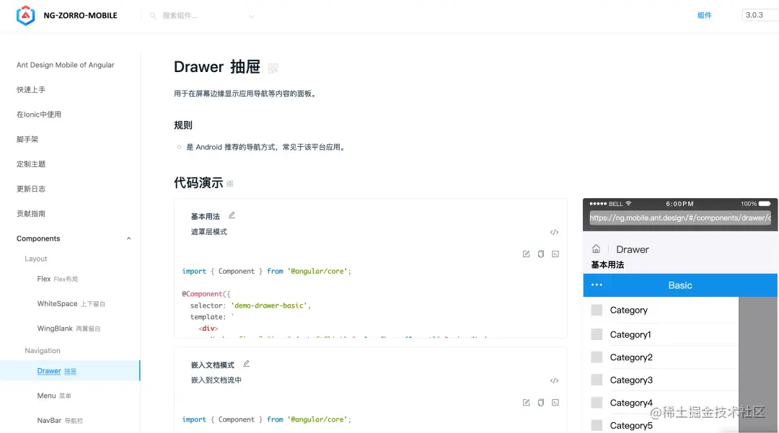Click the Category3 list row text
The image size is (779, 433).
[x=631, y=380]
